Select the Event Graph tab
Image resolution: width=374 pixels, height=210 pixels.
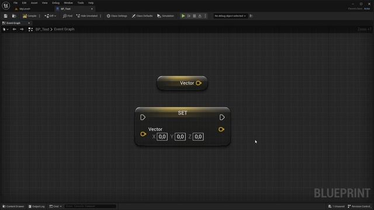click(13, 23)
